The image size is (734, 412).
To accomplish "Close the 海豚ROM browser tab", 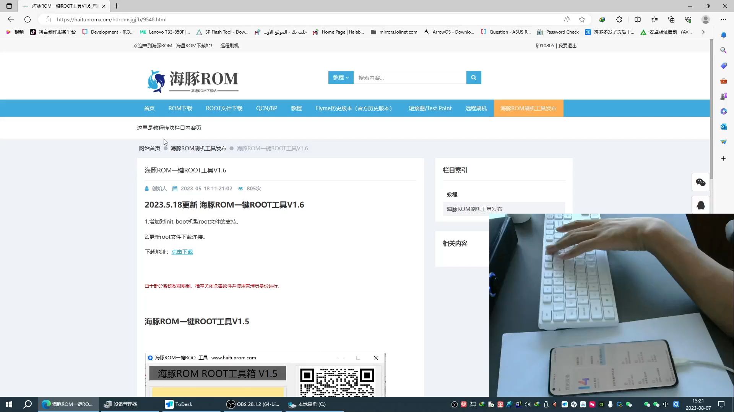I will coord(104,6).
